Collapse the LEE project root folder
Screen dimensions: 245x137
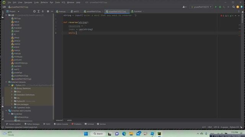[x=6, y=15]
